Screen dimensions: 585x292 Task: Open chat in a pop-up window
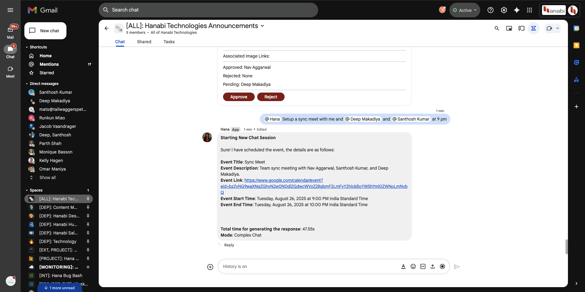509,28
